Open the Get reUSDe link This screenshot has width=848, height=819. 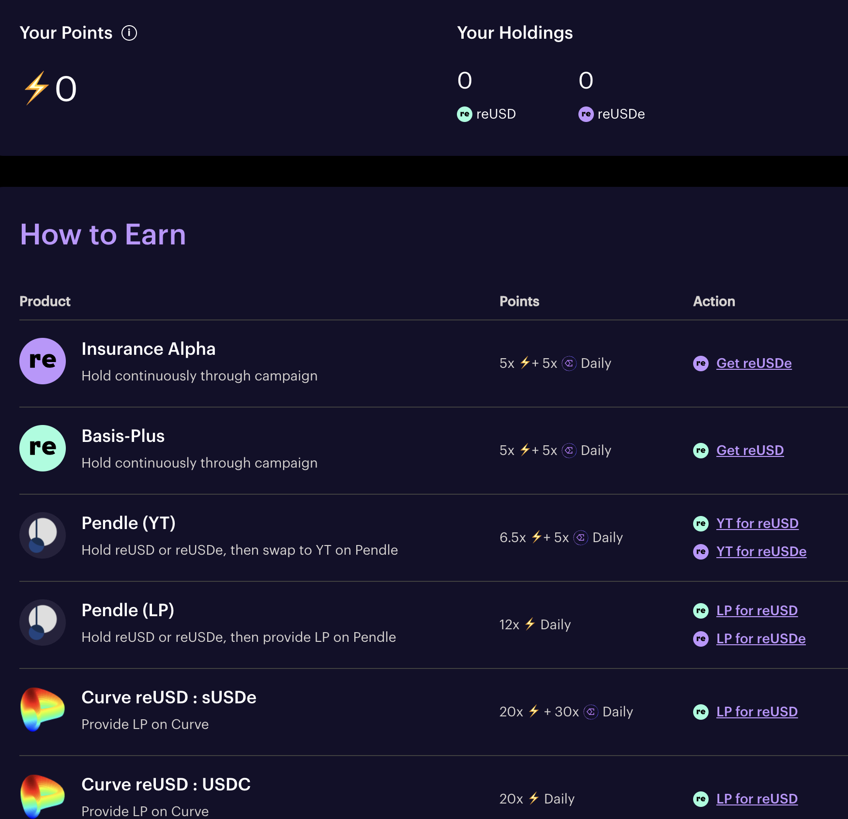coord(754,363)
